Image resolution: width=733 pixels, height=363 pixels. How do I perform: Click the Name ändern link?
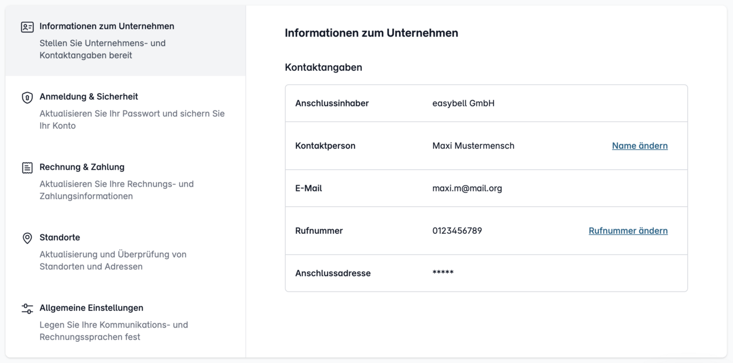(x=640, y=146)
